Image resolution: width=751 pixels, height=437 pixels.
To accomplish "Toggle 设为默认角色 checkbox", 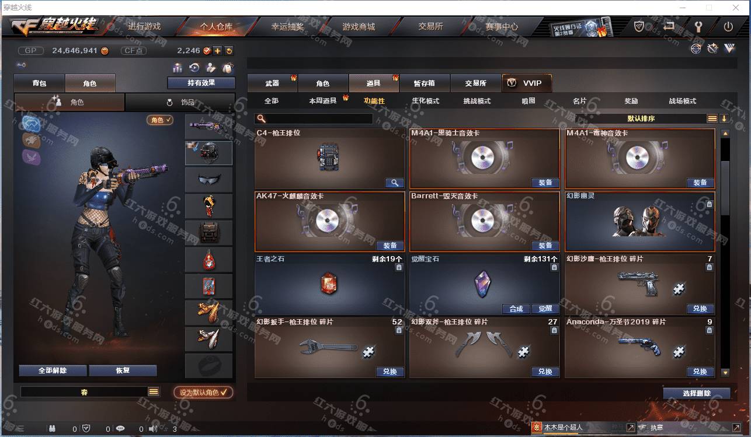I will pyautogui.click(x=203, y=392).
